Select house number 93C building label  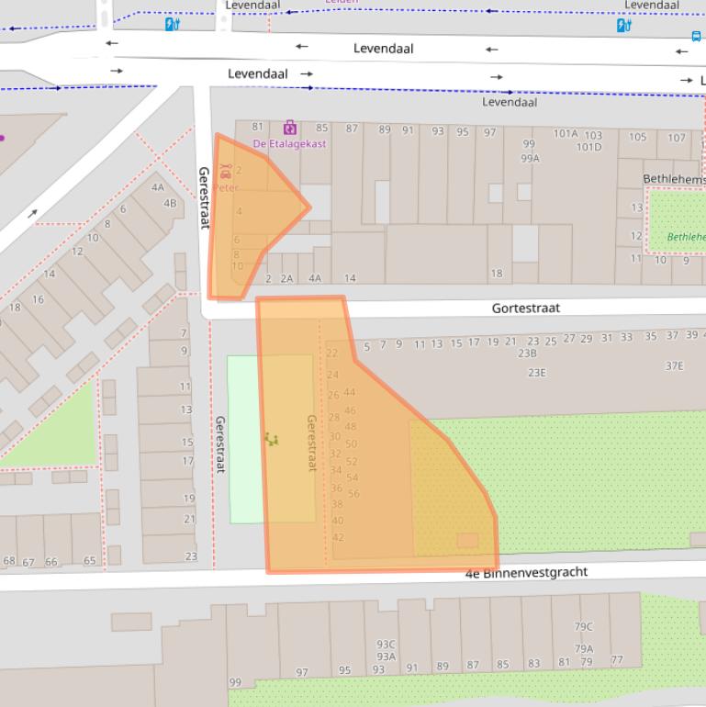386,644
